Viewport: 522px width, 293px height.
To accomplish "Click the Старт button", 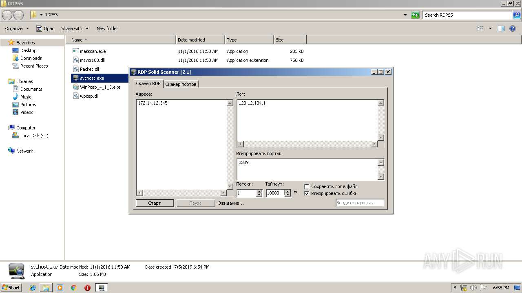I will coord(155,203).
